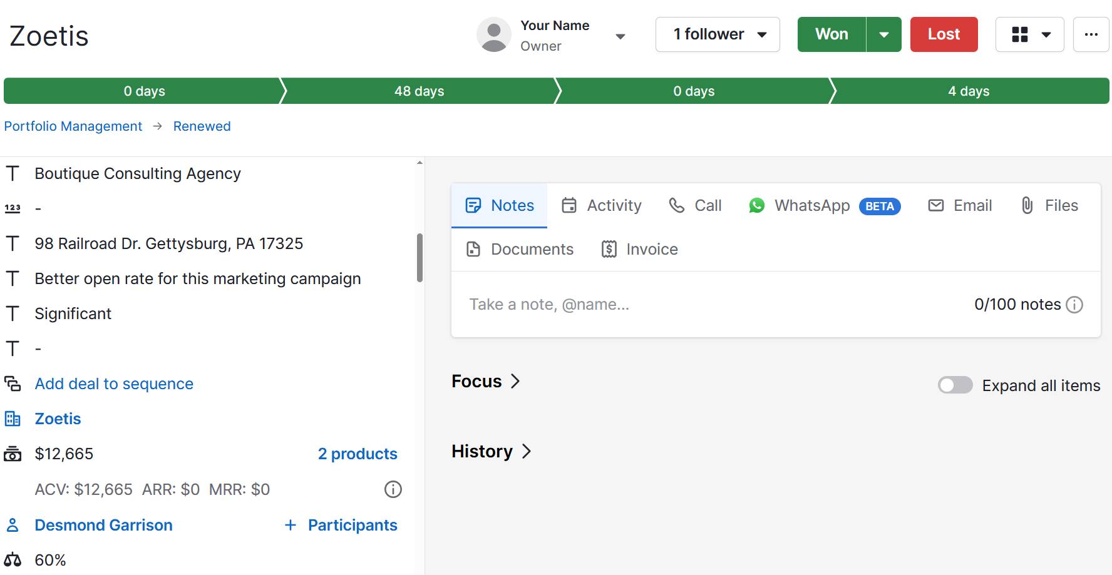Open the grid view layout dropdown
The height and width of the screenshot is (575, 1112).
(1030, 34)
